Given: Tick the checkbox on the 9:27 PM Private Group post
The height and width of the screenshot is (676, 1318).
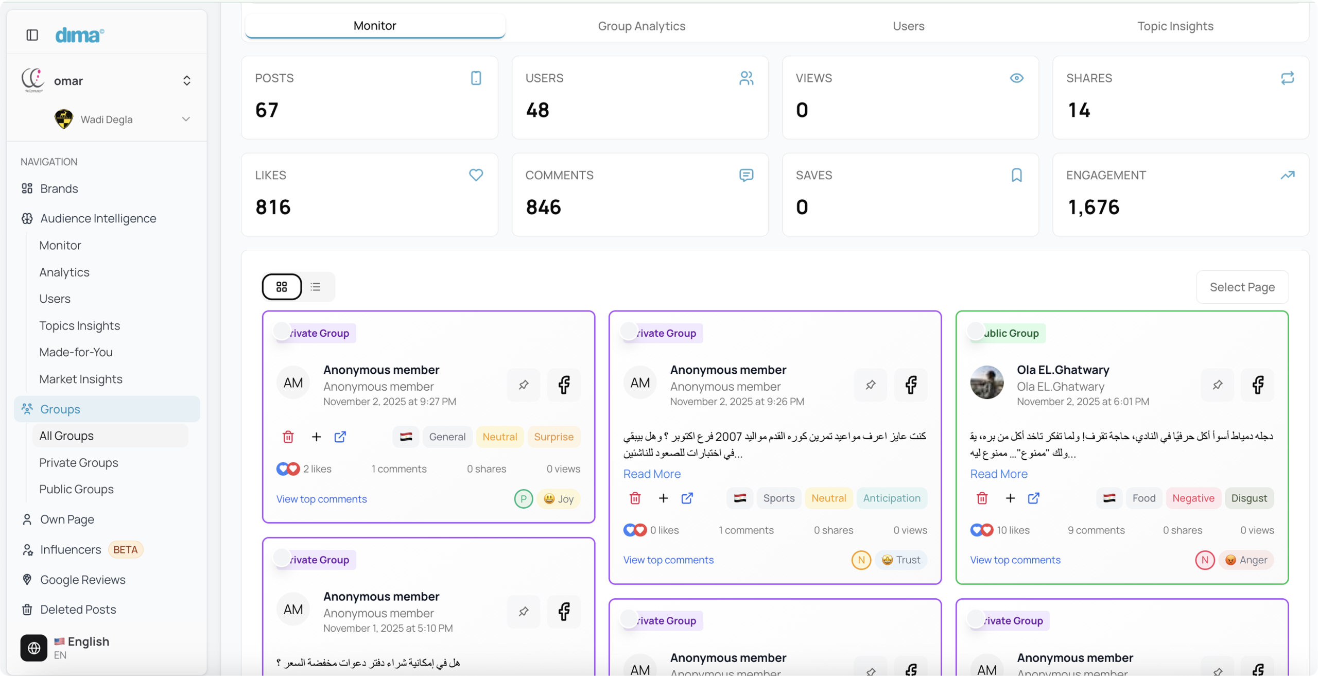Looking at the screenshot, I should [282, 331].
